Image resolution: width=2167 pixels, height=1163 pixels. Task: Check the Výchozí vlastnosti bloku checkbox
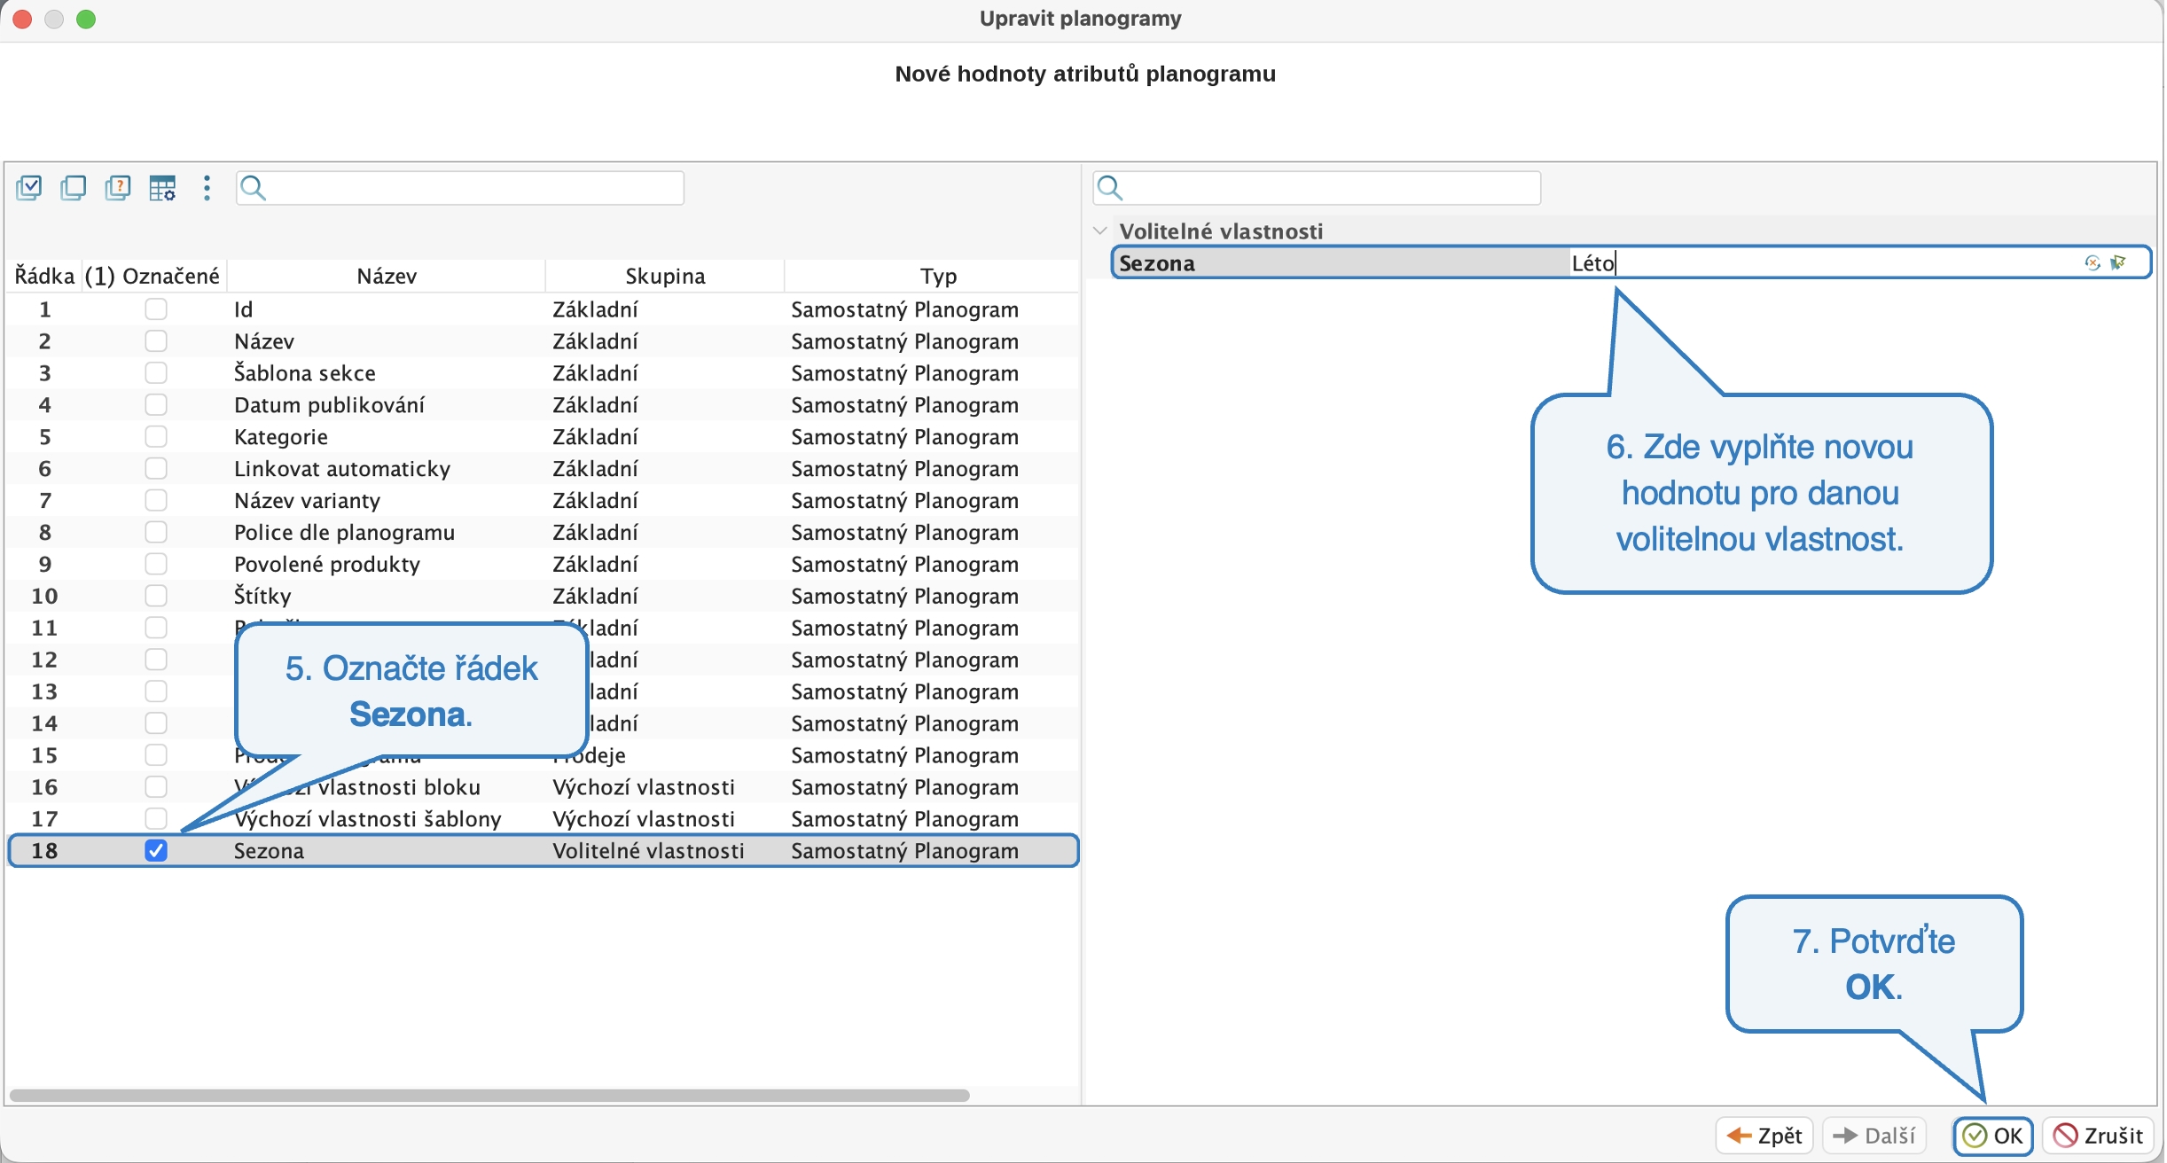(156, 787)
